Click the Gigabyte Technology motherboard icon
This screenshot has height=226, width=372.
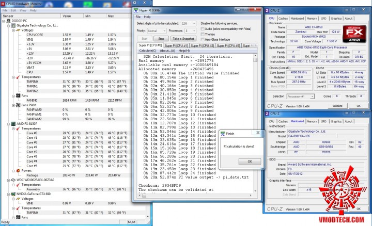pos(13,25)
